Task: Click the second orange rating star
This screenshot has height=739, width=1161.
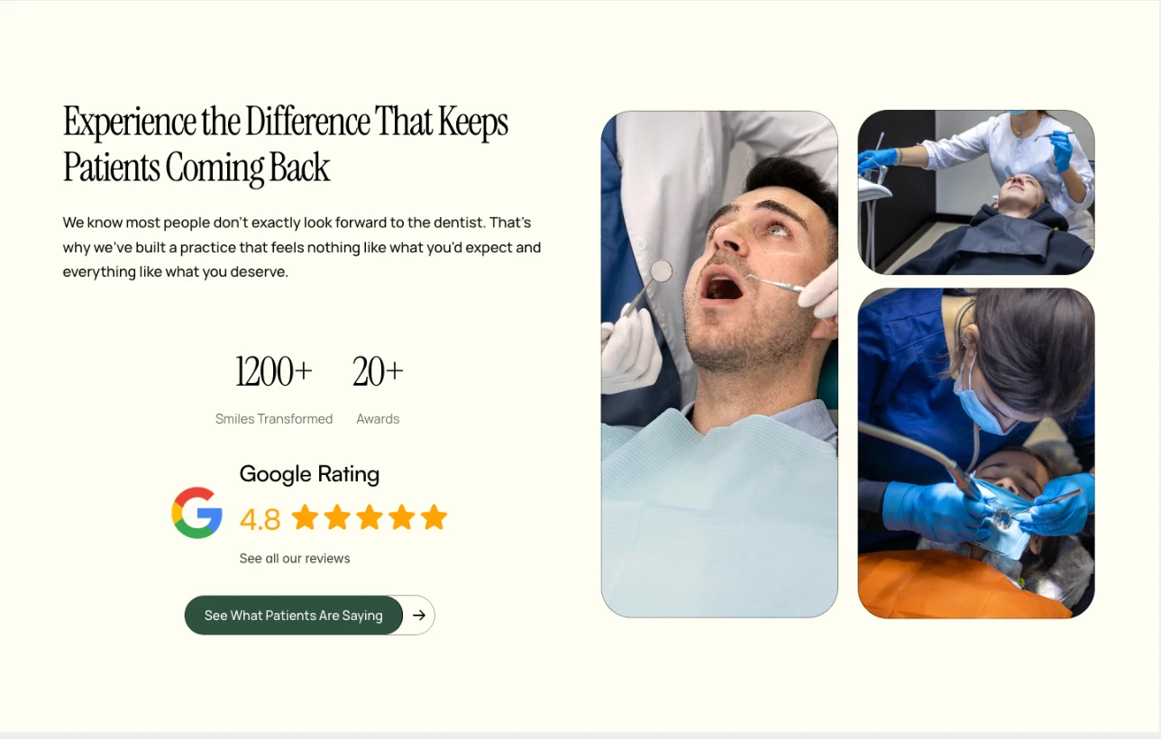Action: [337, 517]
